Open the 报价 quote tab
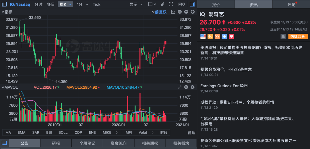This screenshot has height=149, width=310. 216,4
